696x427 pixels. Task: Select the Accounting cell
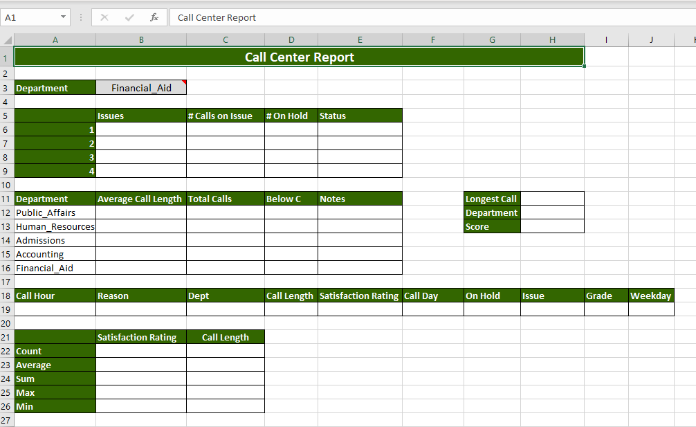55,254
